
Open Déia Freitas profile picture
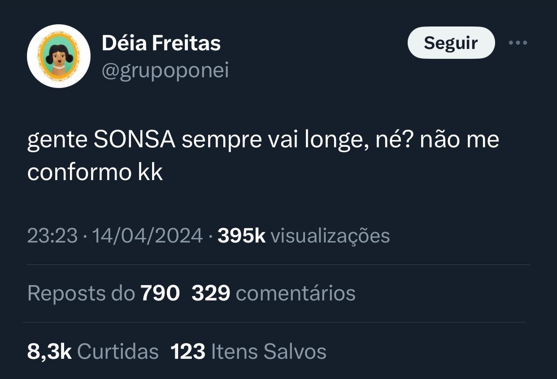[59, 56]
